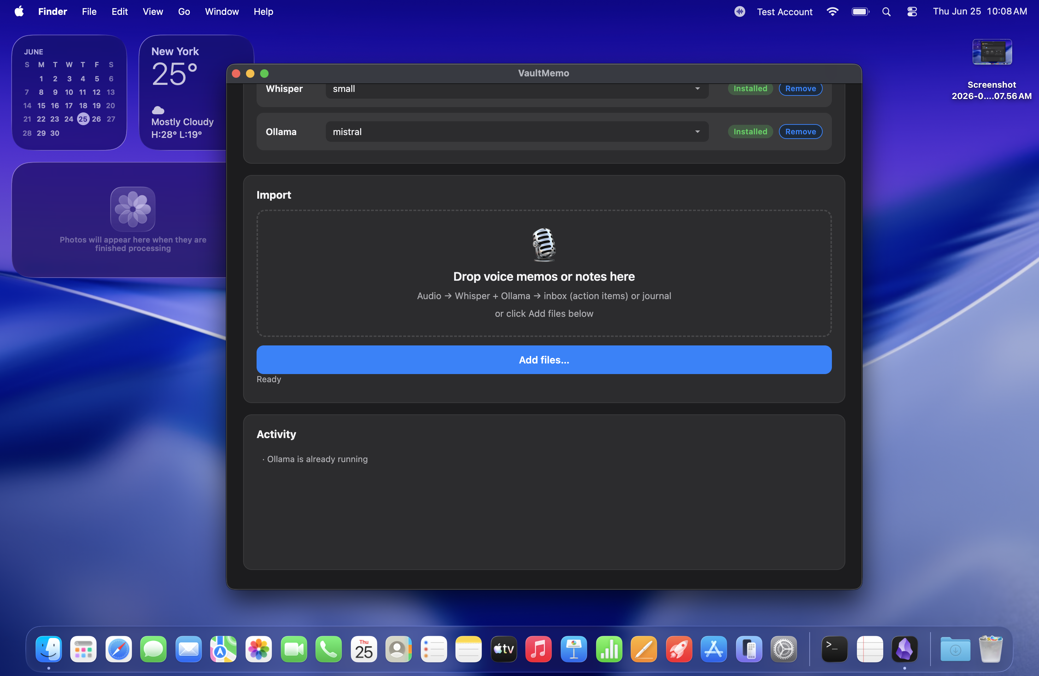
Task: Remove the Whisper small model
Action: (x=800, y=89)
